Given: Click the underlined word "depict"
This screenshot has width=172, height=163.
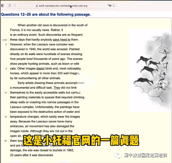Looking at the screenshot, I should tap(41, 69).
